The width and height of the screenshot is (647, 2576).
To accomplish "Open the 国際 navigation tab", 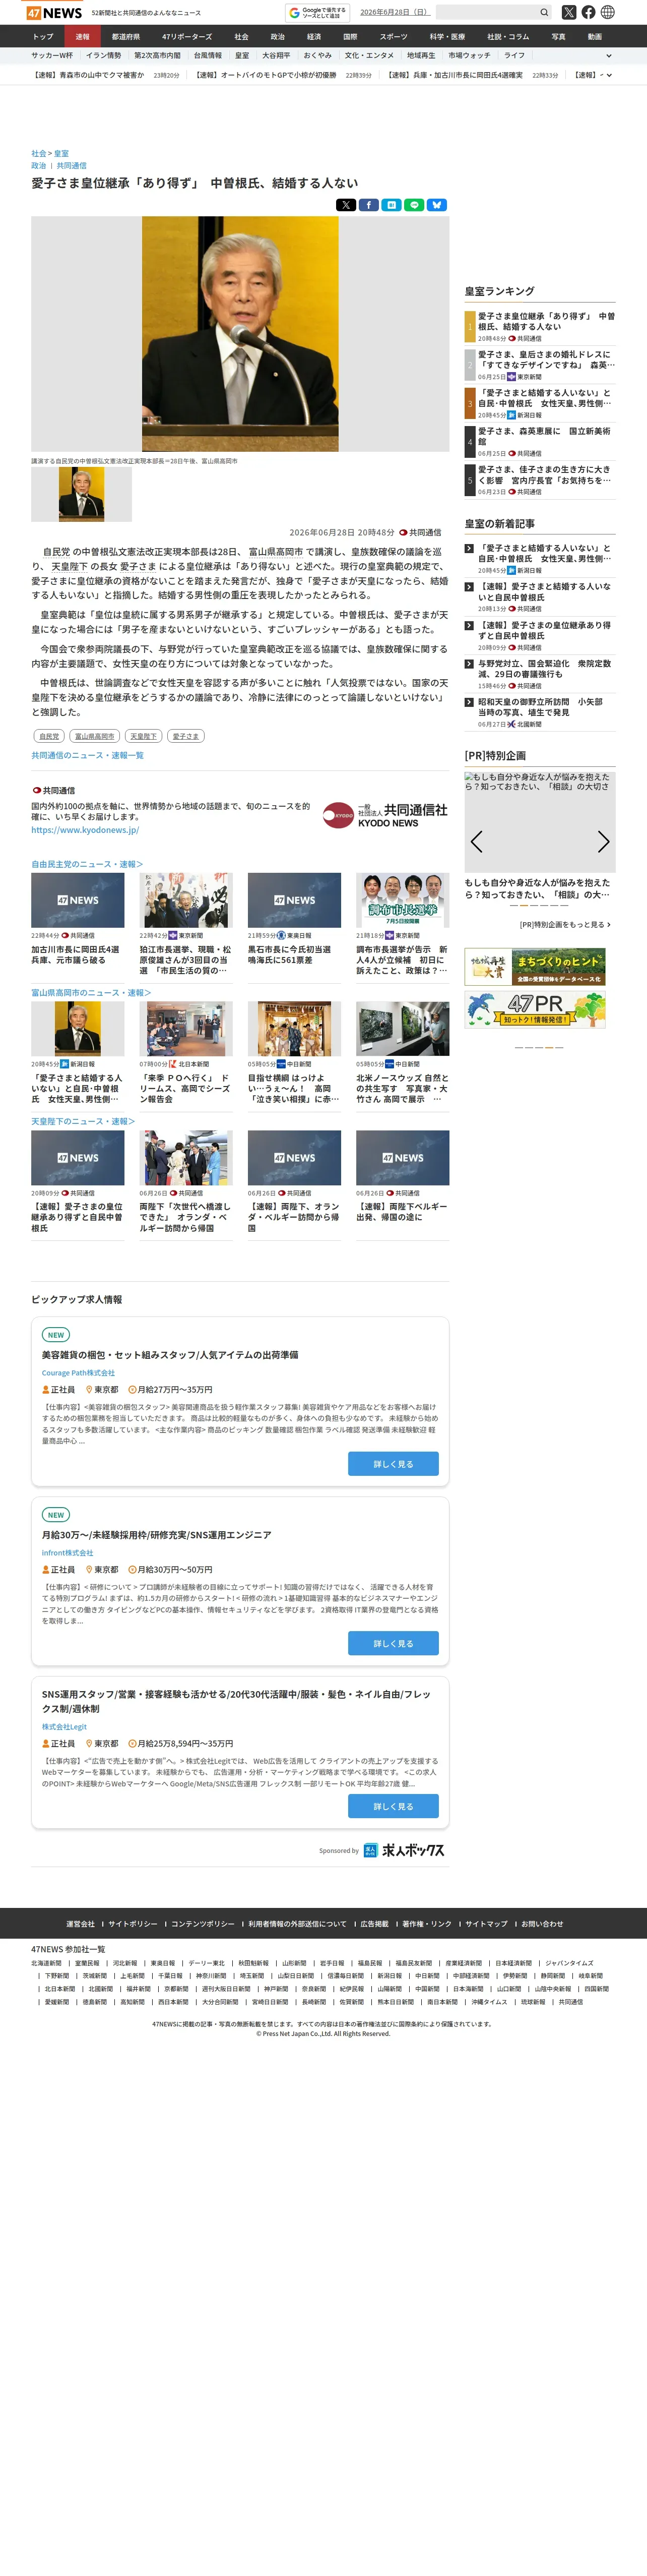I will (350, 37).
